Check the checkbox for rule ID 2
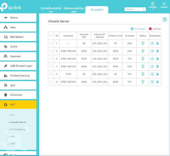This screenshot has height=156, width=170. 51,51
